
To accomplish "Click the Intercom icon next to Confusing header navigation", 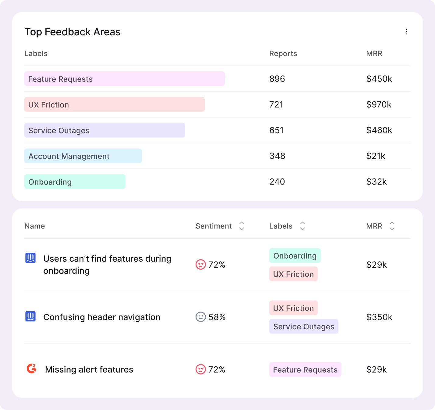I will pyautogui.click(x=30, y=316).
